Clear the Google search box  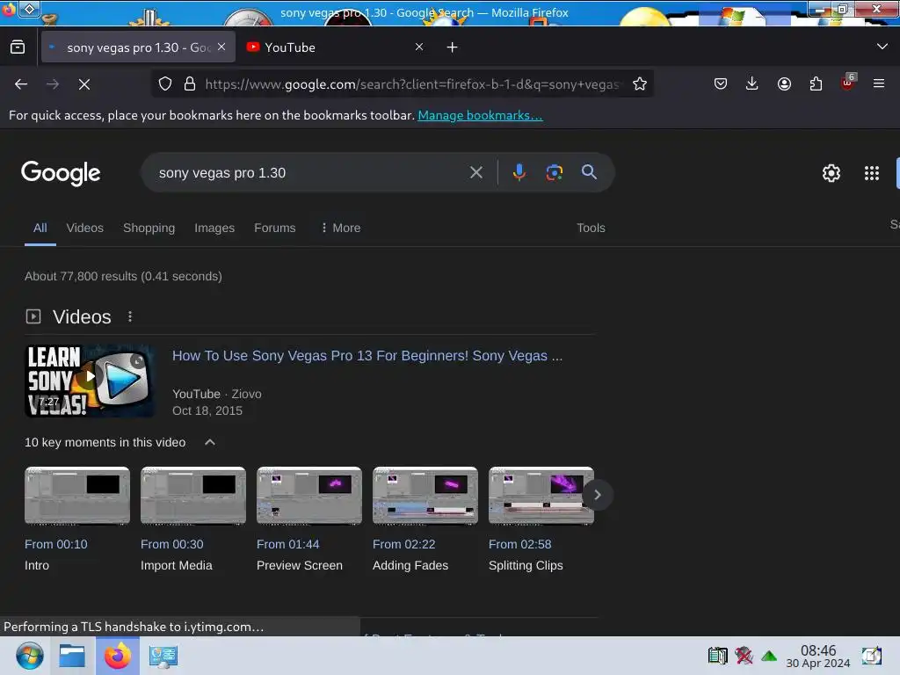pyautogui.click(x=475, y=172)
